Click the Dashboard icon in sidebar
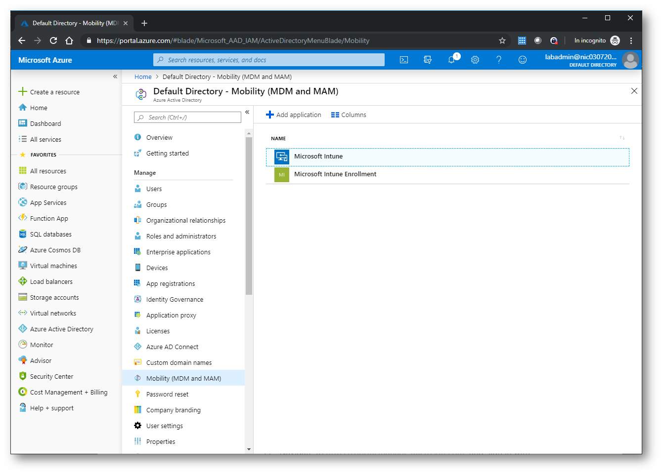The image size is (663, 475). click(23, 123)
